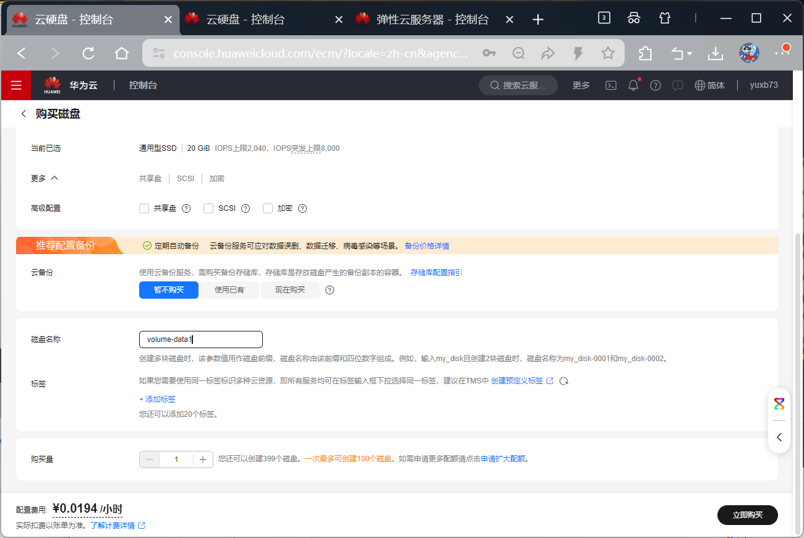
Task: Open the notification bell
Action: [633, 85]
